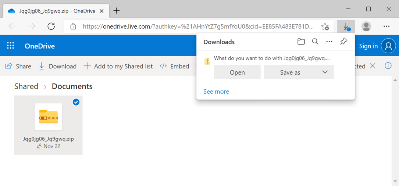Screen dimensions: 399x186
Task: Click the scrollbar down arrow
Action: pos(395,181)
